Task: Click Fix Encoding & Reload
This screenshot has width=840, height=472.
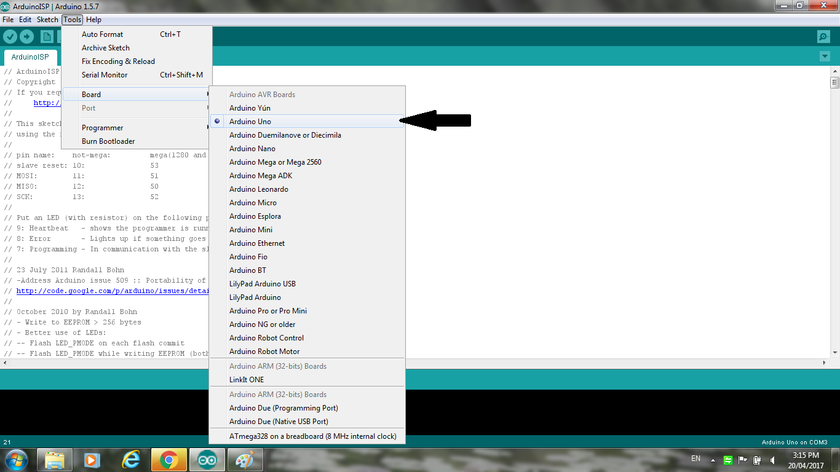Action: point(137,61)
